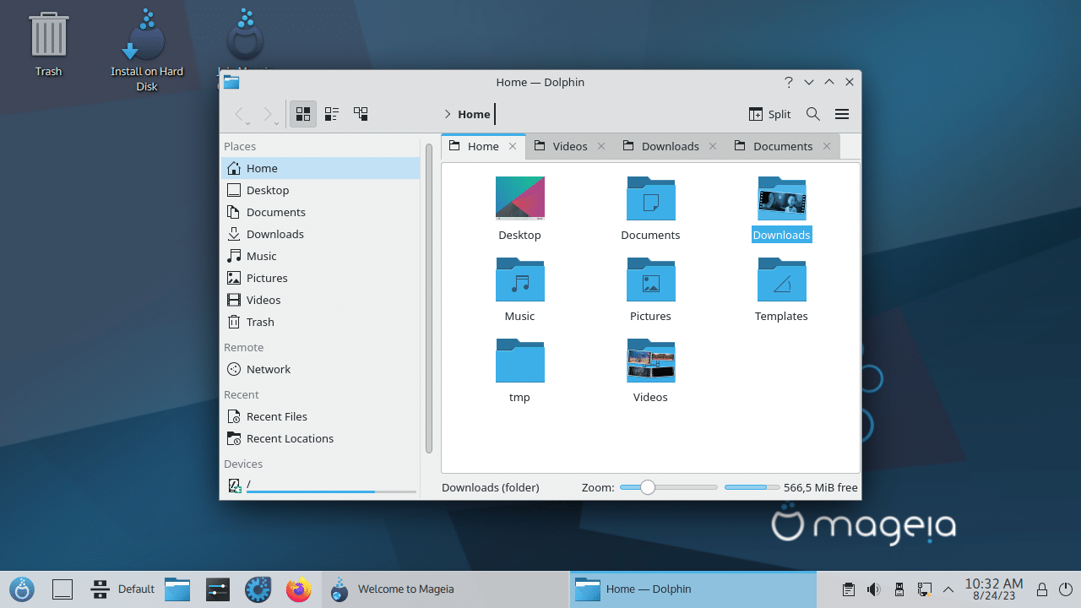The image size is (1081, 608).
Task: Switch to the Documents tab
Action: point(781,146)
